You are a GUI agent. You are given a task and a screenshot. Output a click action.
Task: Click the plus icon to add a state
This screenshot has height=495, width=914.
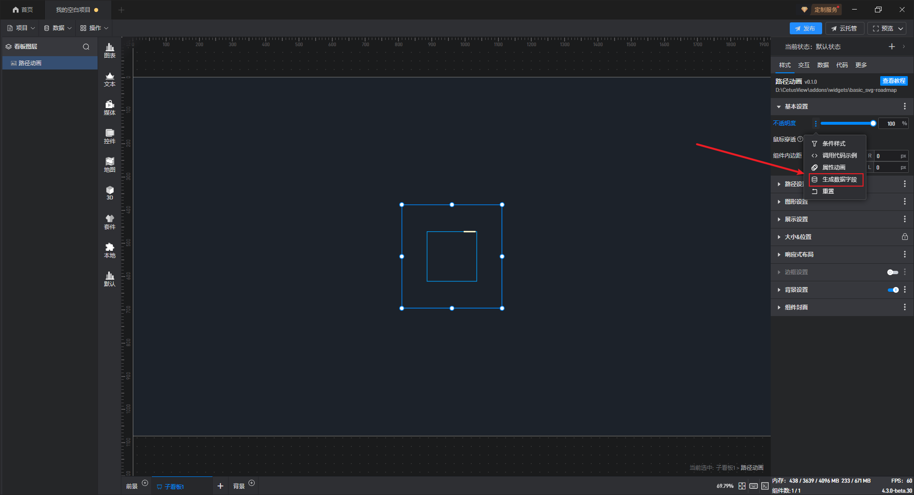[x=892, y=46]
